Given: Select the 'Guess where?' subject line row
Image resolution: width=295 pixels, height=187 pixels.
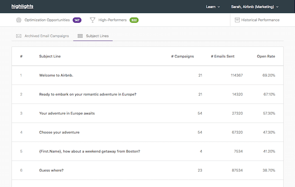Looking at the screenshot, I should point(51,170).
